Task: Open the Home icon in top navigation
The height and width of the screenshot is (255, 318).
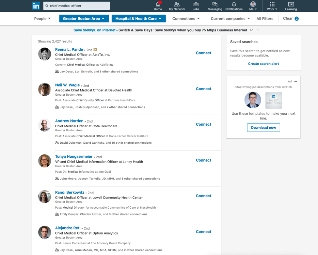Action: [158, 6]
